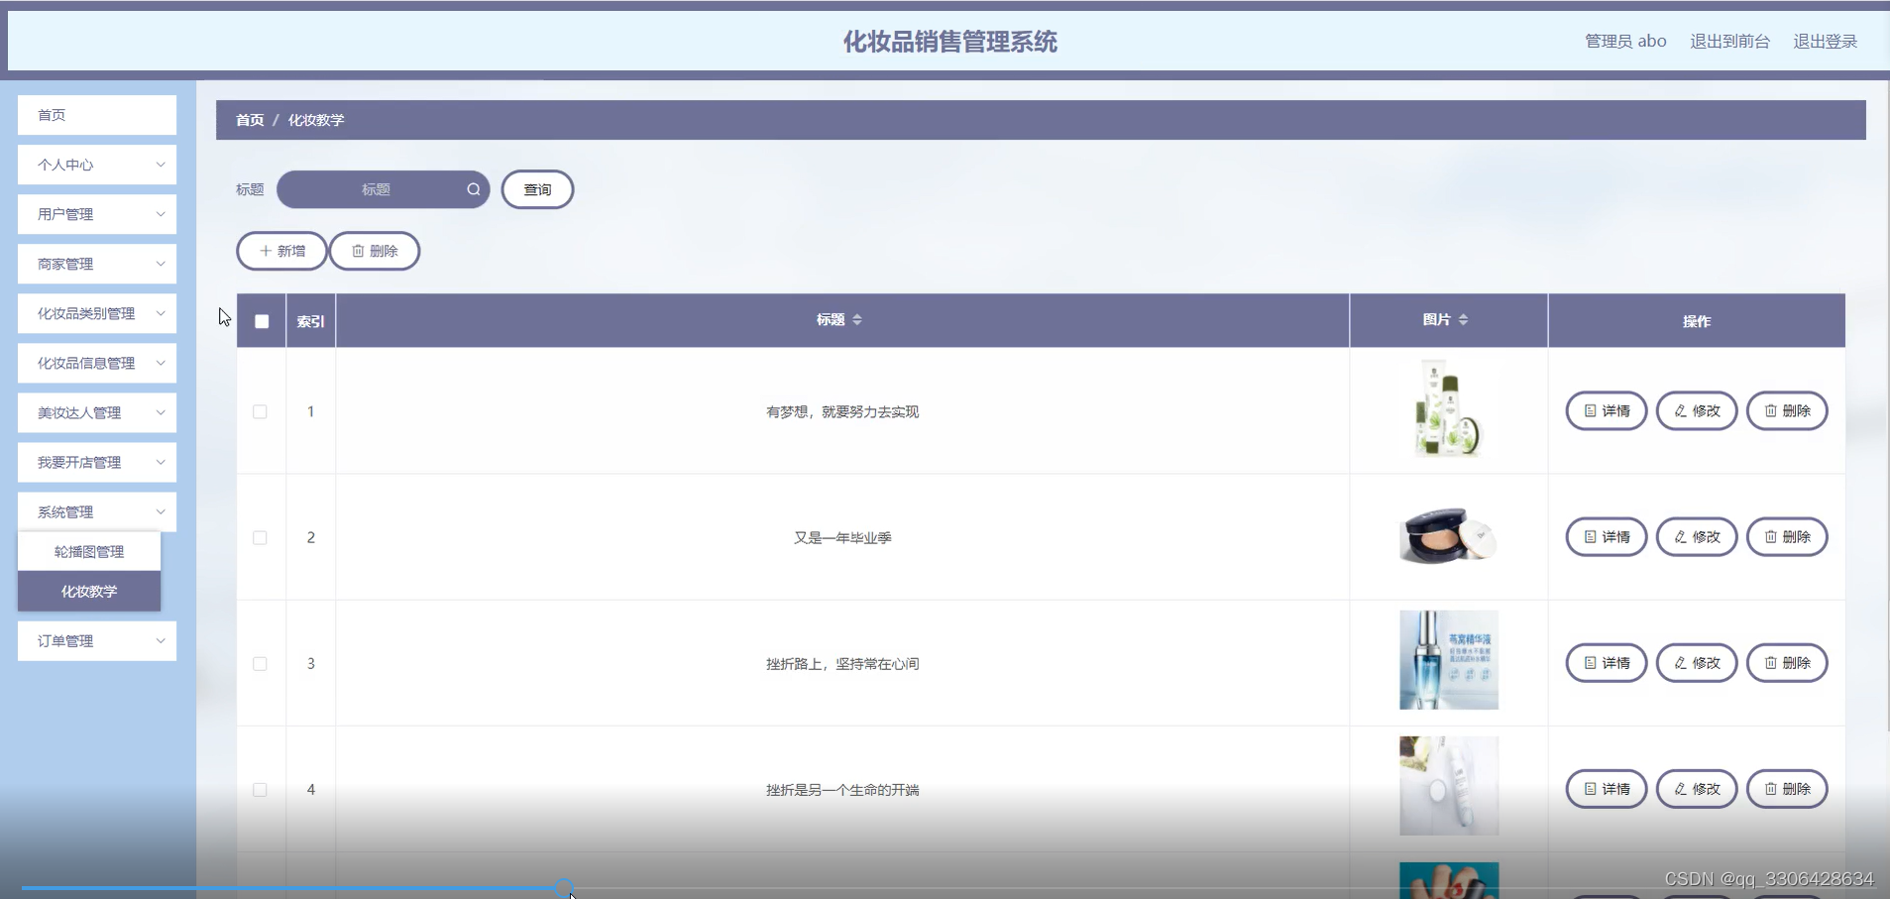This screenshot has height=899, width=1890.
Task: Check the box for row 1 有梦想，就要努力去实现
Action: coord(260,411)
